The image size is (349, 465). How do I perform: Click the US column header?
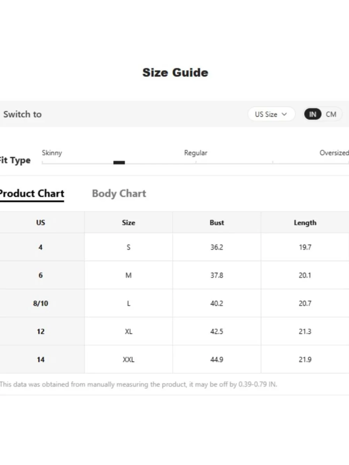[x=41, y=223]
